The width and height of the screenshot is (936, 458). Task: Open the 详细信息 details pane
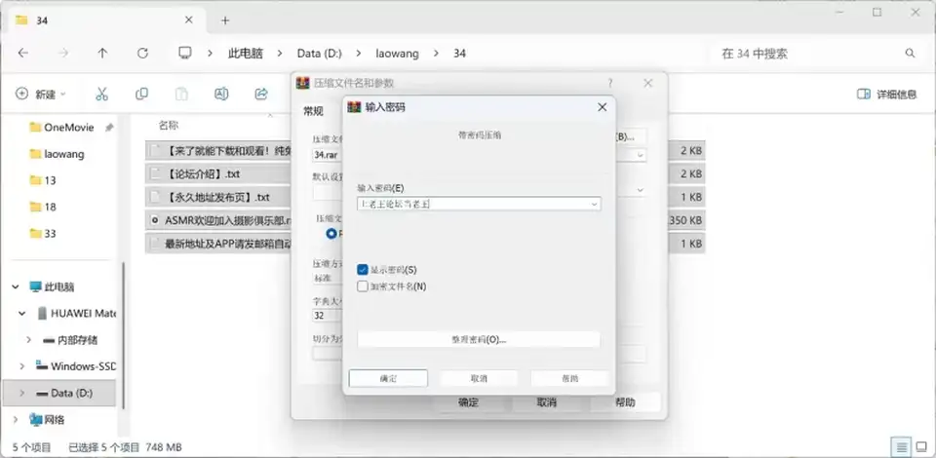[x=887, y=94]
